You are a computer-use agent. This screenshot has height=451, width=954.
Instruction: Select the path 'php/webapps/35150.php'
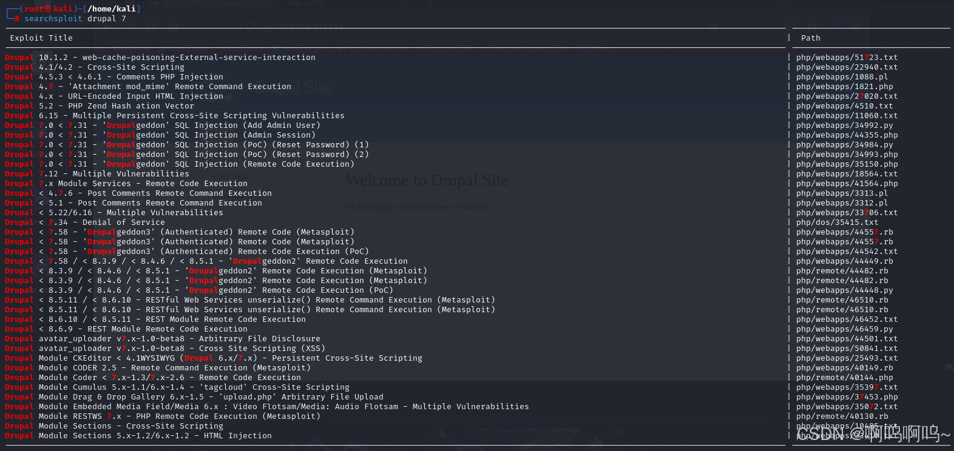click(847, 164)
